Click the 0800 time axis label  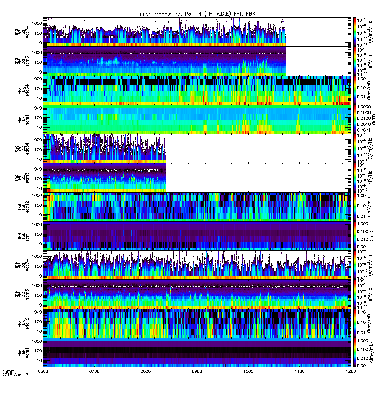(x=145, y=371)
